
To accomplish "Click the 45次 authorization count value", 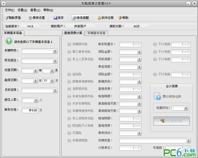I will pyautogui.click(x=137, y=26).
